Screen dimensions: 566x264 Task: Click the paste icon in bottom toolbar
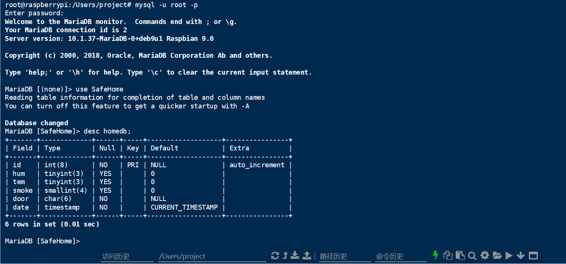(460, 255)
